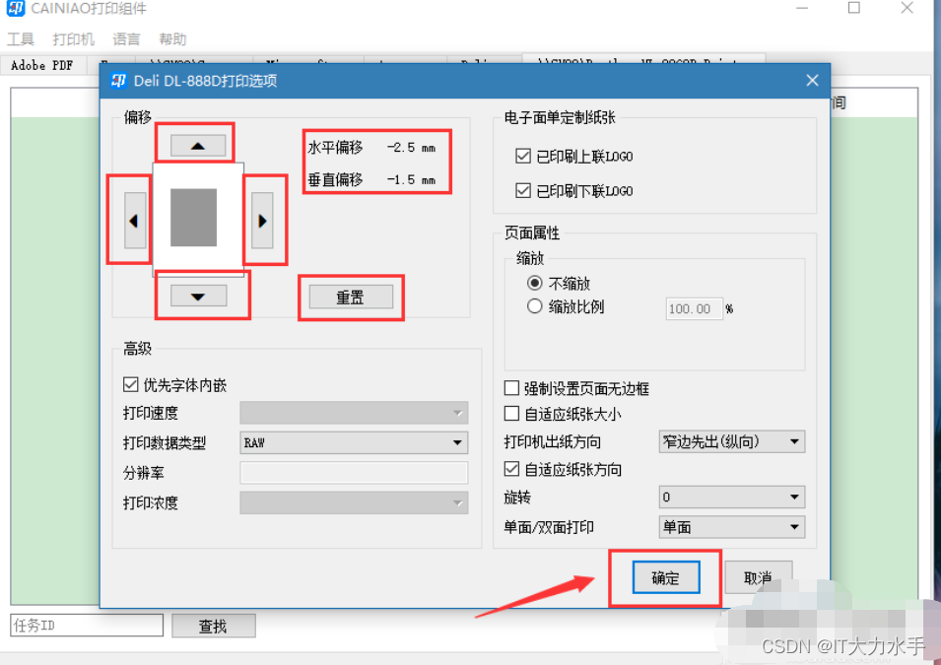This screenshot has width=941, height=665.
Task: Open the 帮助 menu
Action: pyautogui.click(x=172, y=39)
